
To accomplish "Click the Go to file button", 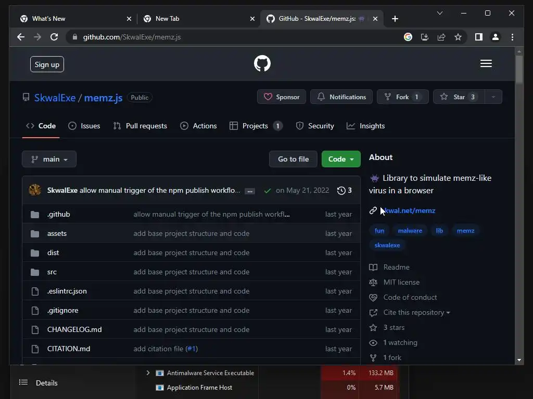I will 294,159.
